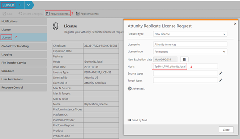Viewport: 240px width, 139px height.
Task: Click the Features row label
Action: (58, 56)
